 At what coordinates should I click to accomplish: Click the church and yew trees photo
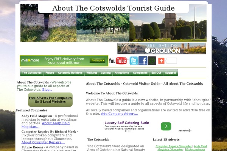click(x=168, y=28)
